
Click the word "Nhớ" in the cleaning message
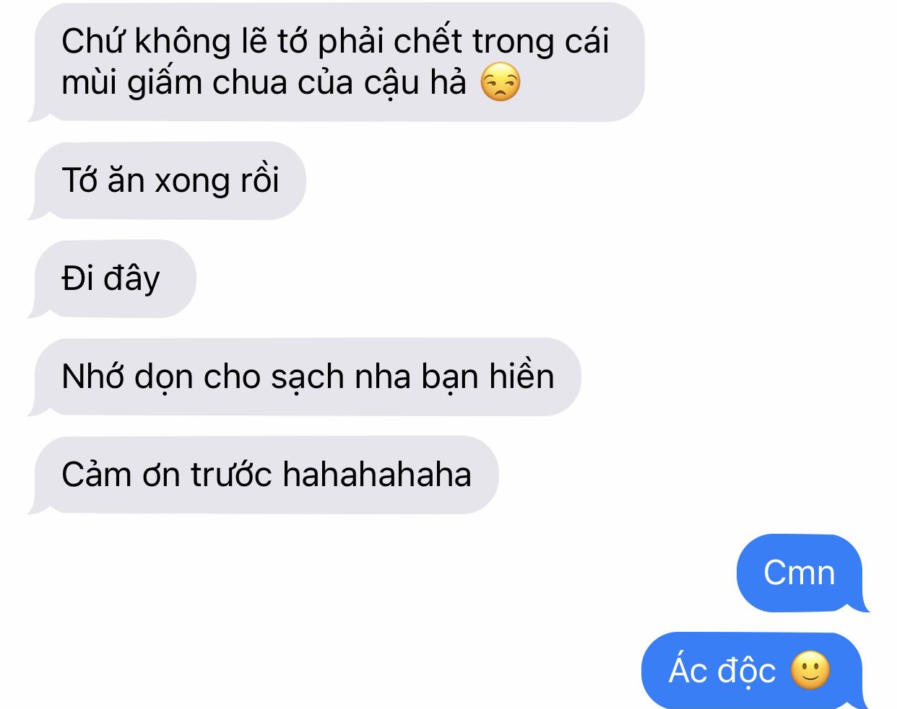point(92,376)
